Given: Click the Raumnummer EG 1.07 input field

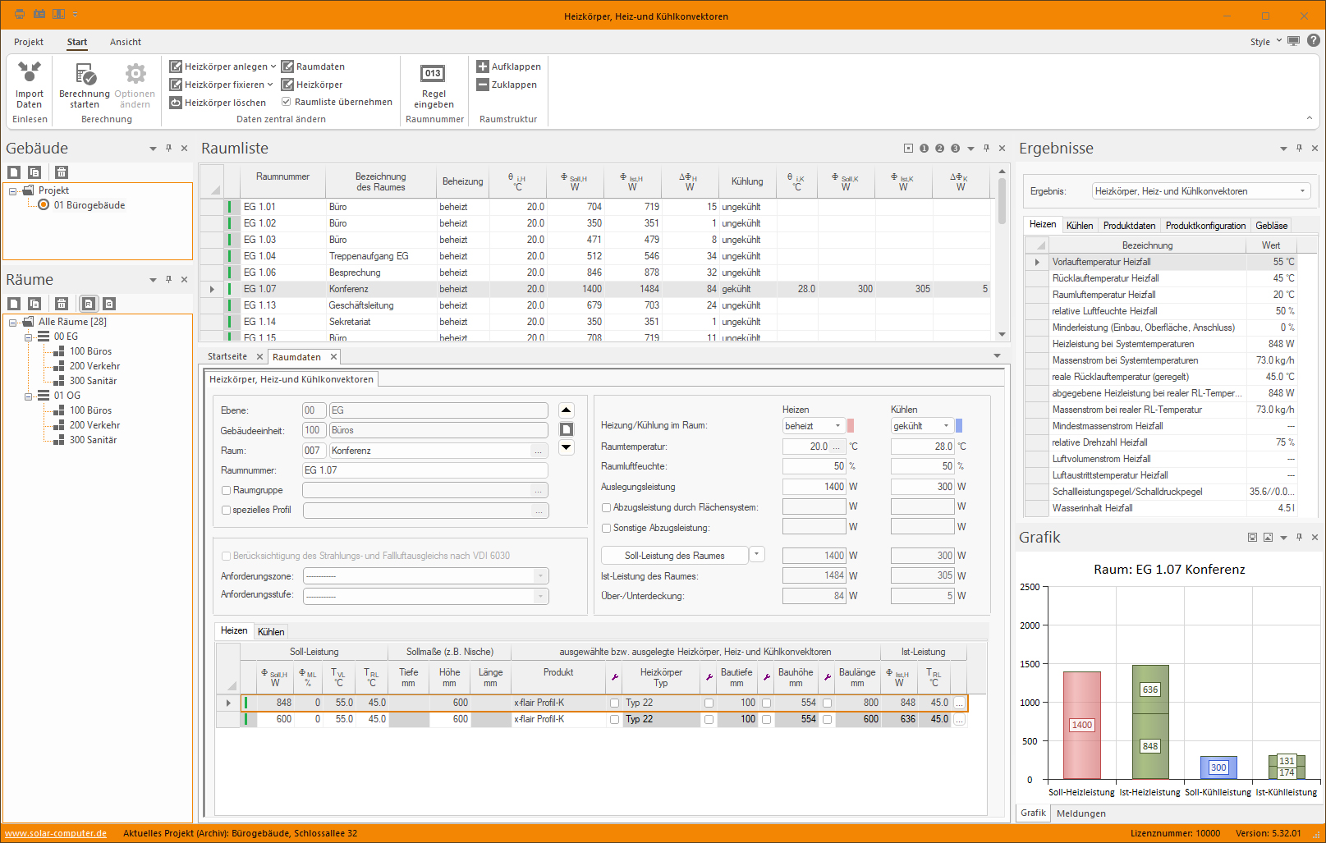Looking at the screenshot, I should tap(424, 470).
